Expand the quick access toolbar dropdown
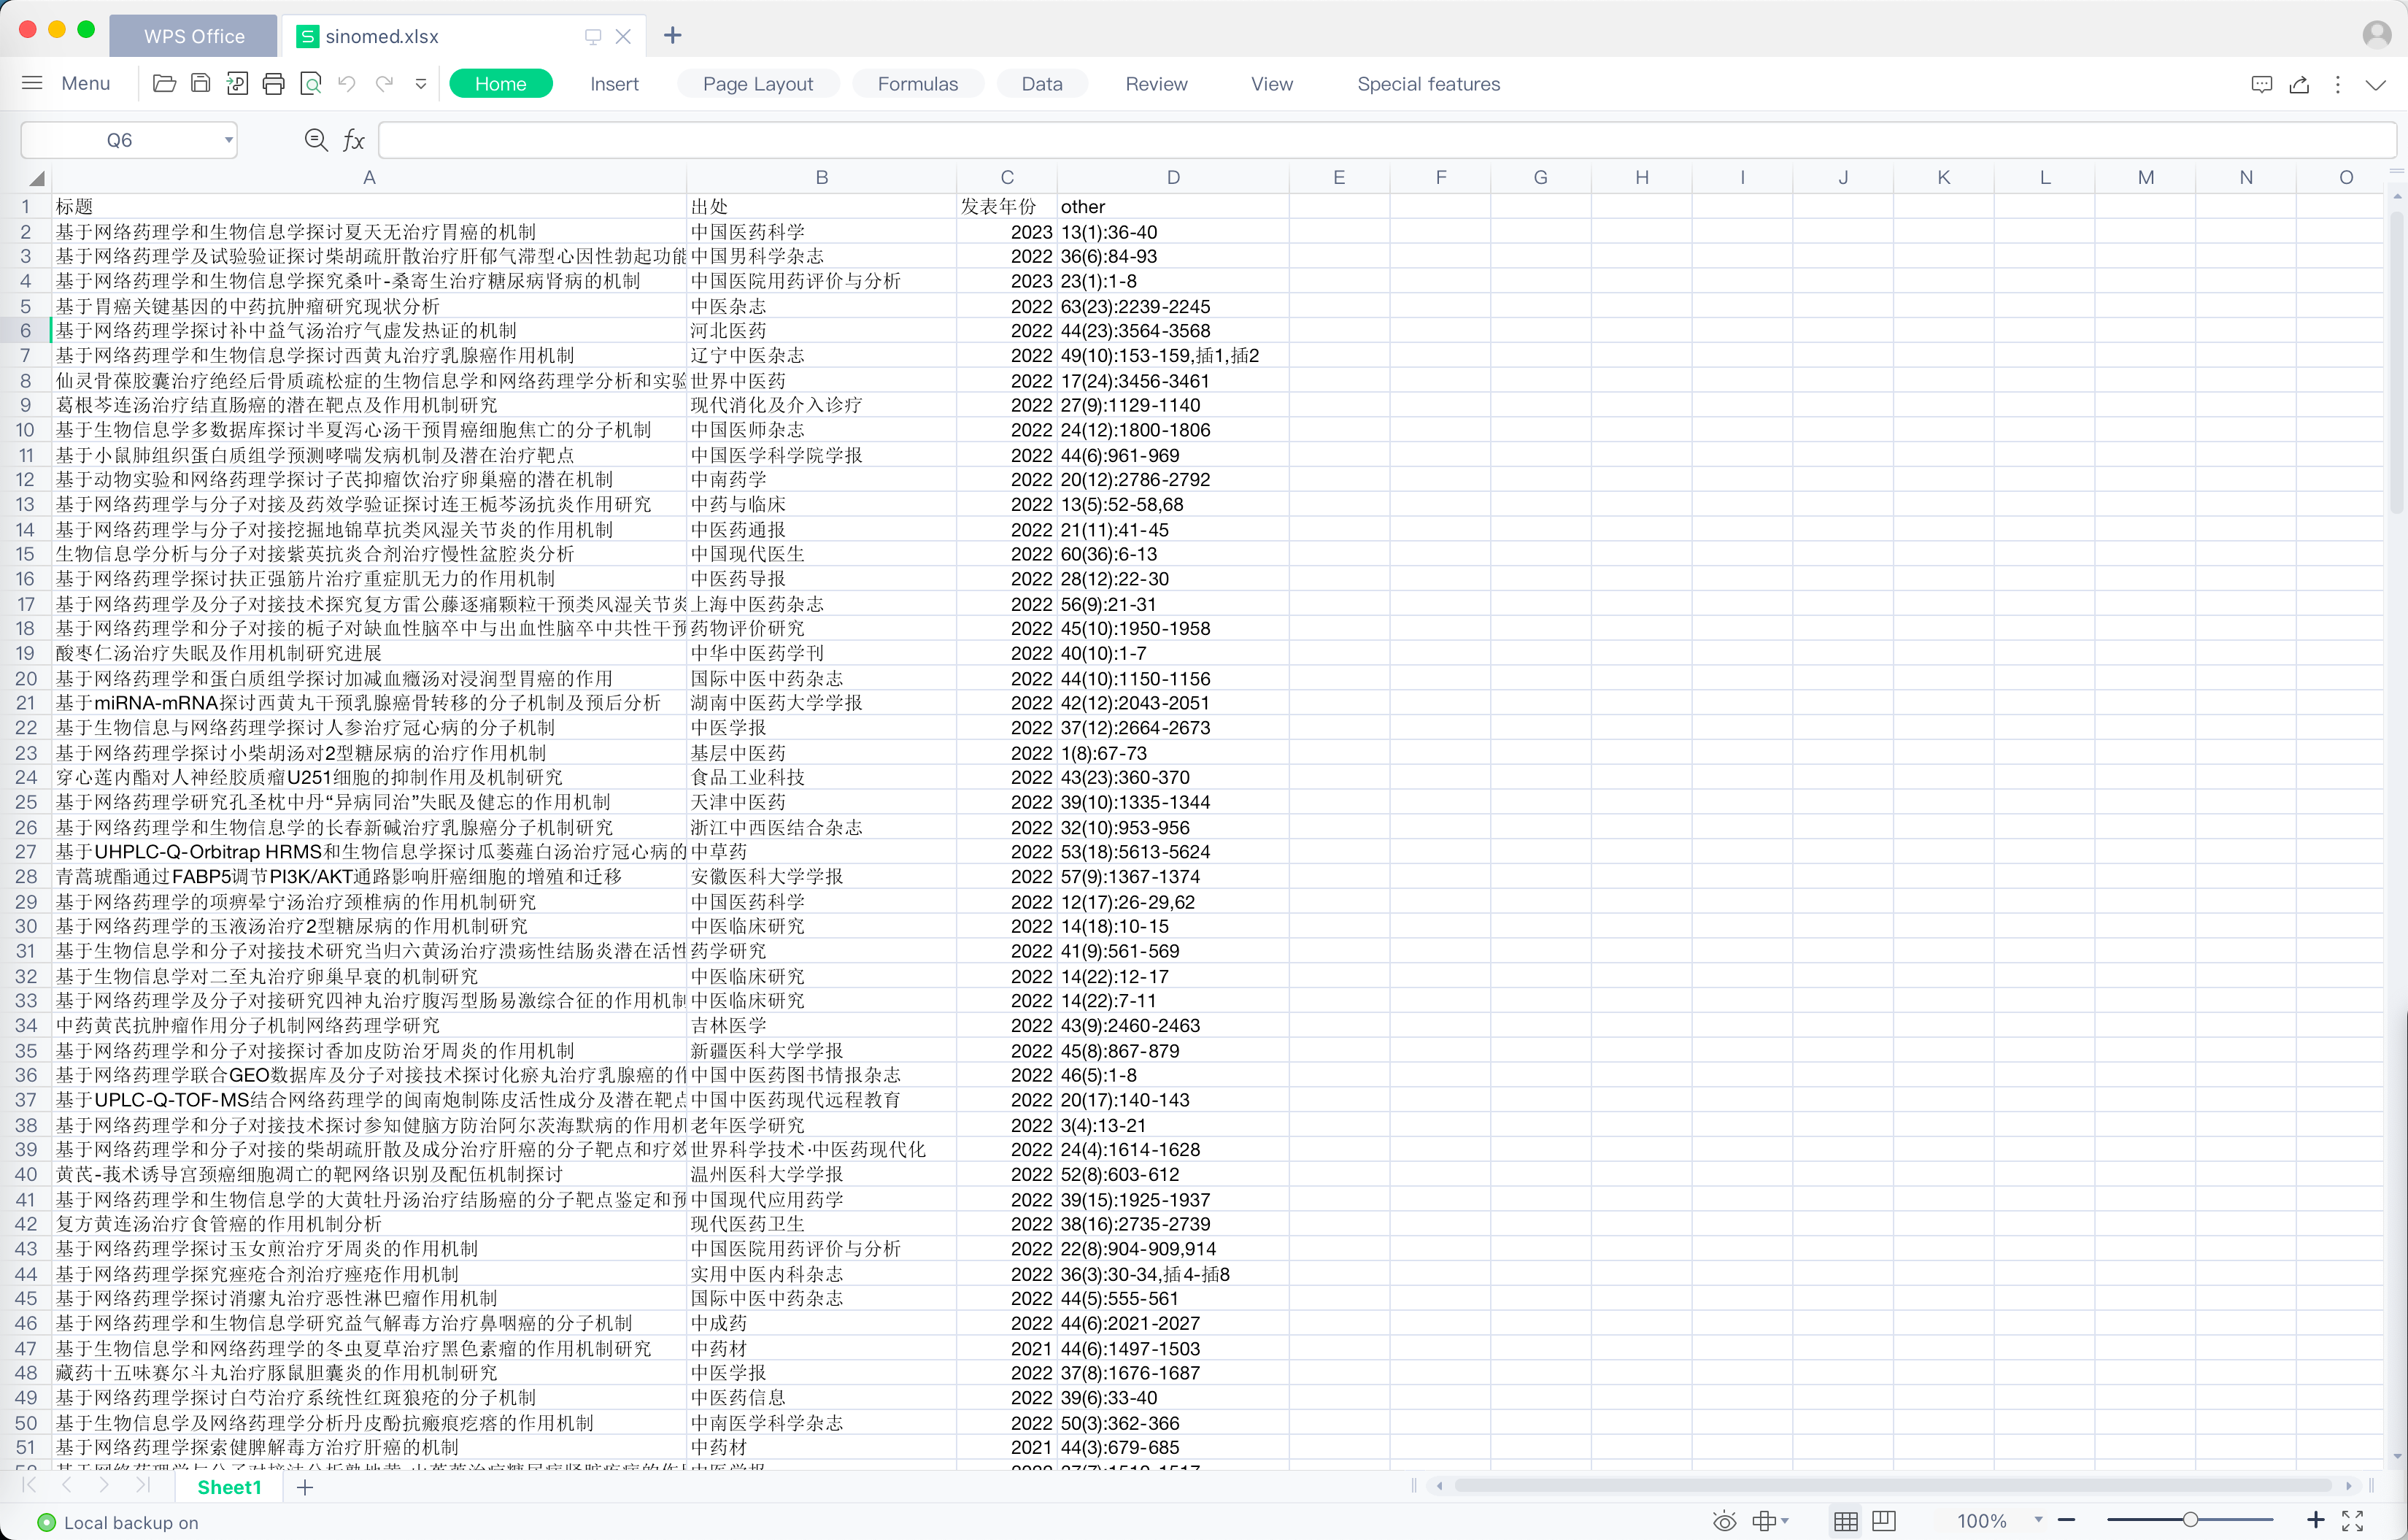Image resolution: width=2408 pixels, height=1540 pixels. [x=421, y=84]
